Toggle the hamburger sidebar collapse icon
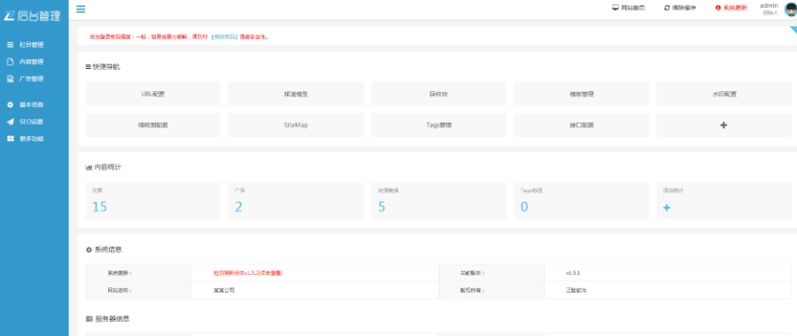The image size is (797, 336). coord(81,9)
